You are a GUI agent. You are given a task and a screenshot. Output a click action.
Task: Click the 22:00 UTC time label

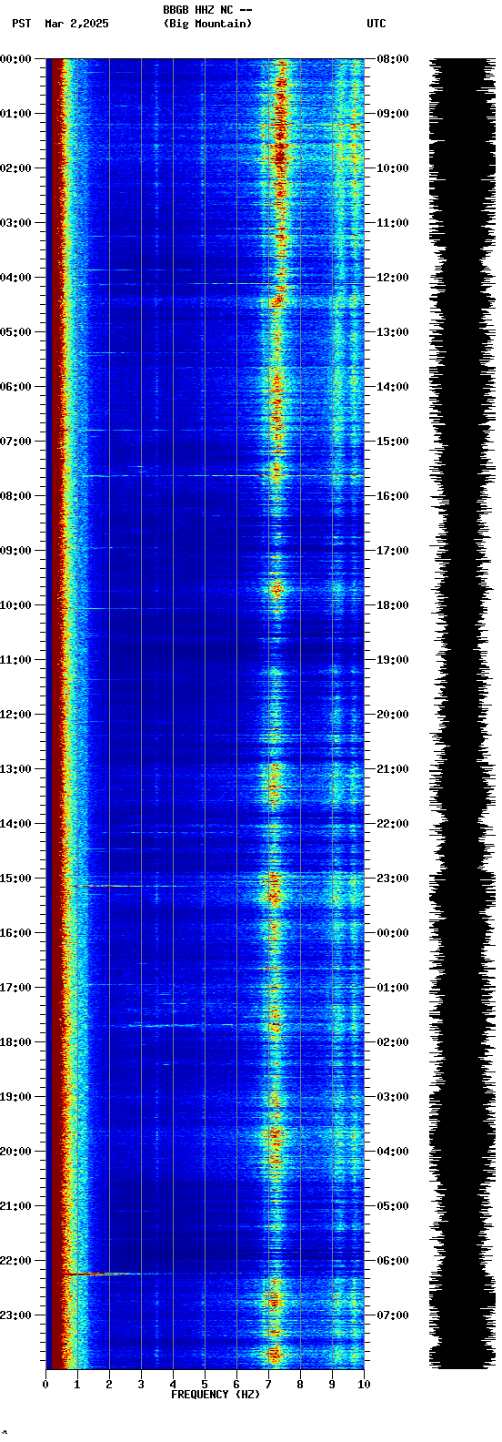[393, 824]
